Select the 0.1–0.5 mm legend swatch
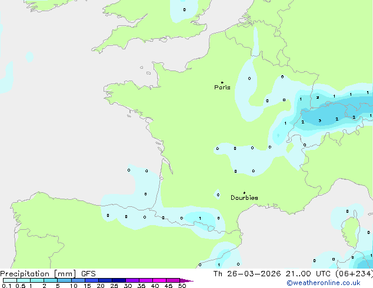Screen dimensions: 373x288 [10, 280]
